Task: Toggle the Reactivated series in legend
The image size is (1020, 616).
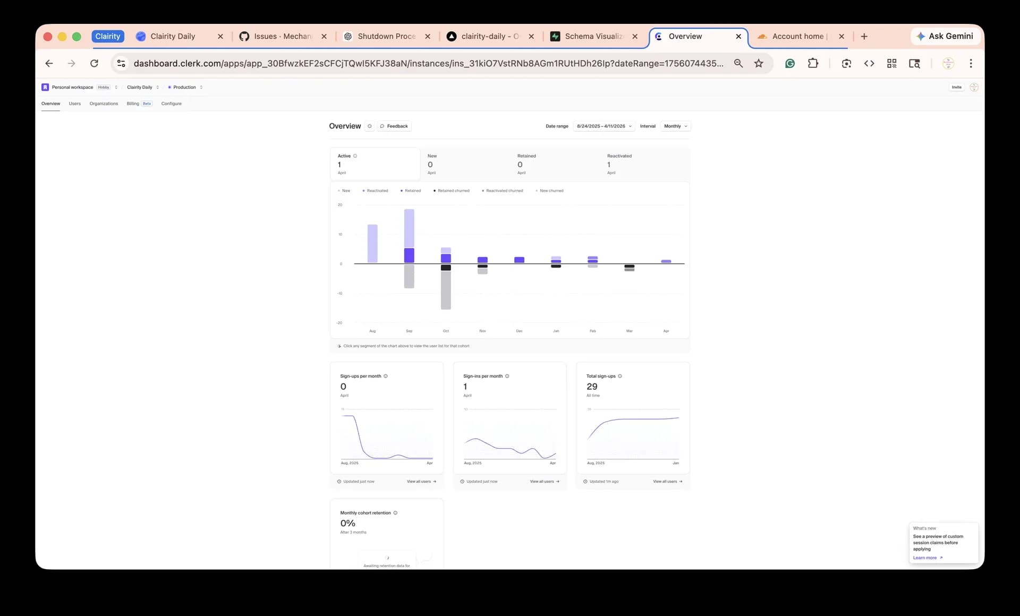Action: [375, 191]
